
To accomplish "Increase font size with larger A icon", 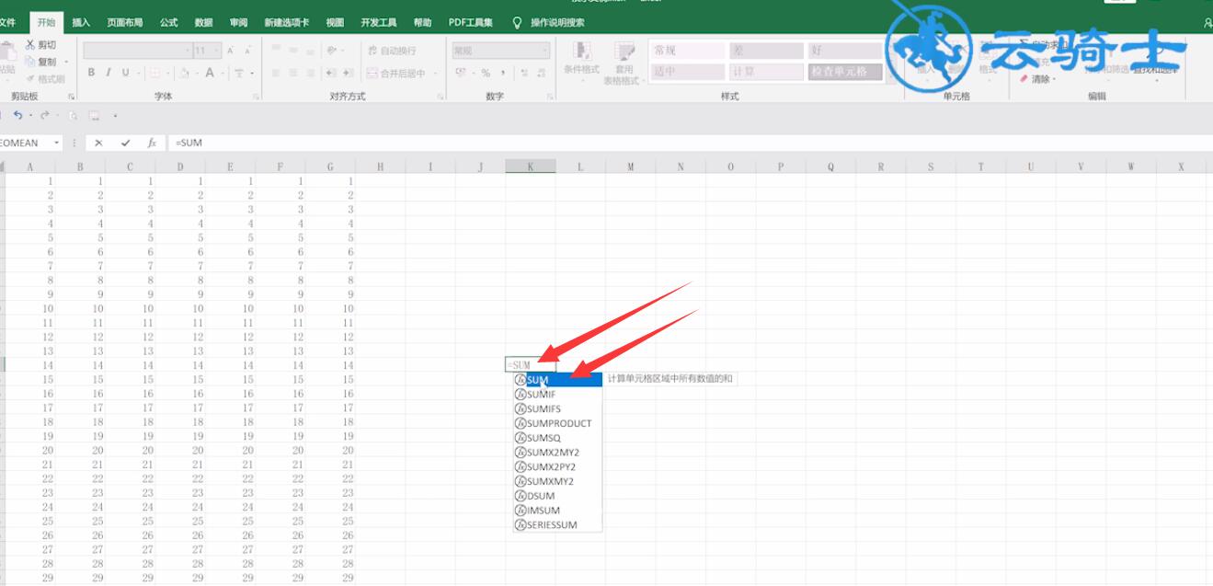I will point(232,51).
